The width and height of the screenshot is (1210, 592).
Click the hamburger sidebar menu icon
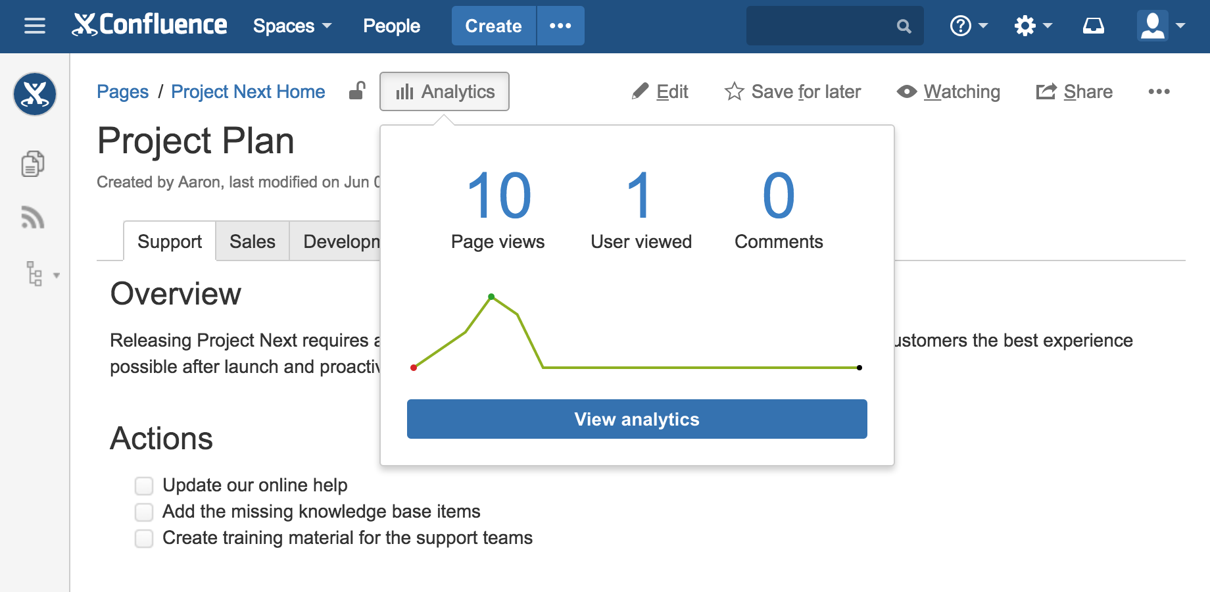point(35,26)
